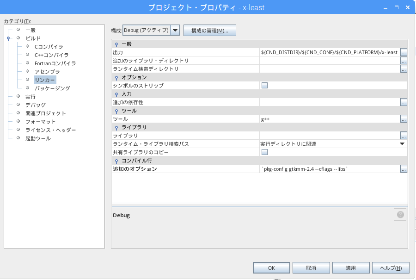Click the browse button for ツール row
Screen dimensions: 416x280
(404, 119)
